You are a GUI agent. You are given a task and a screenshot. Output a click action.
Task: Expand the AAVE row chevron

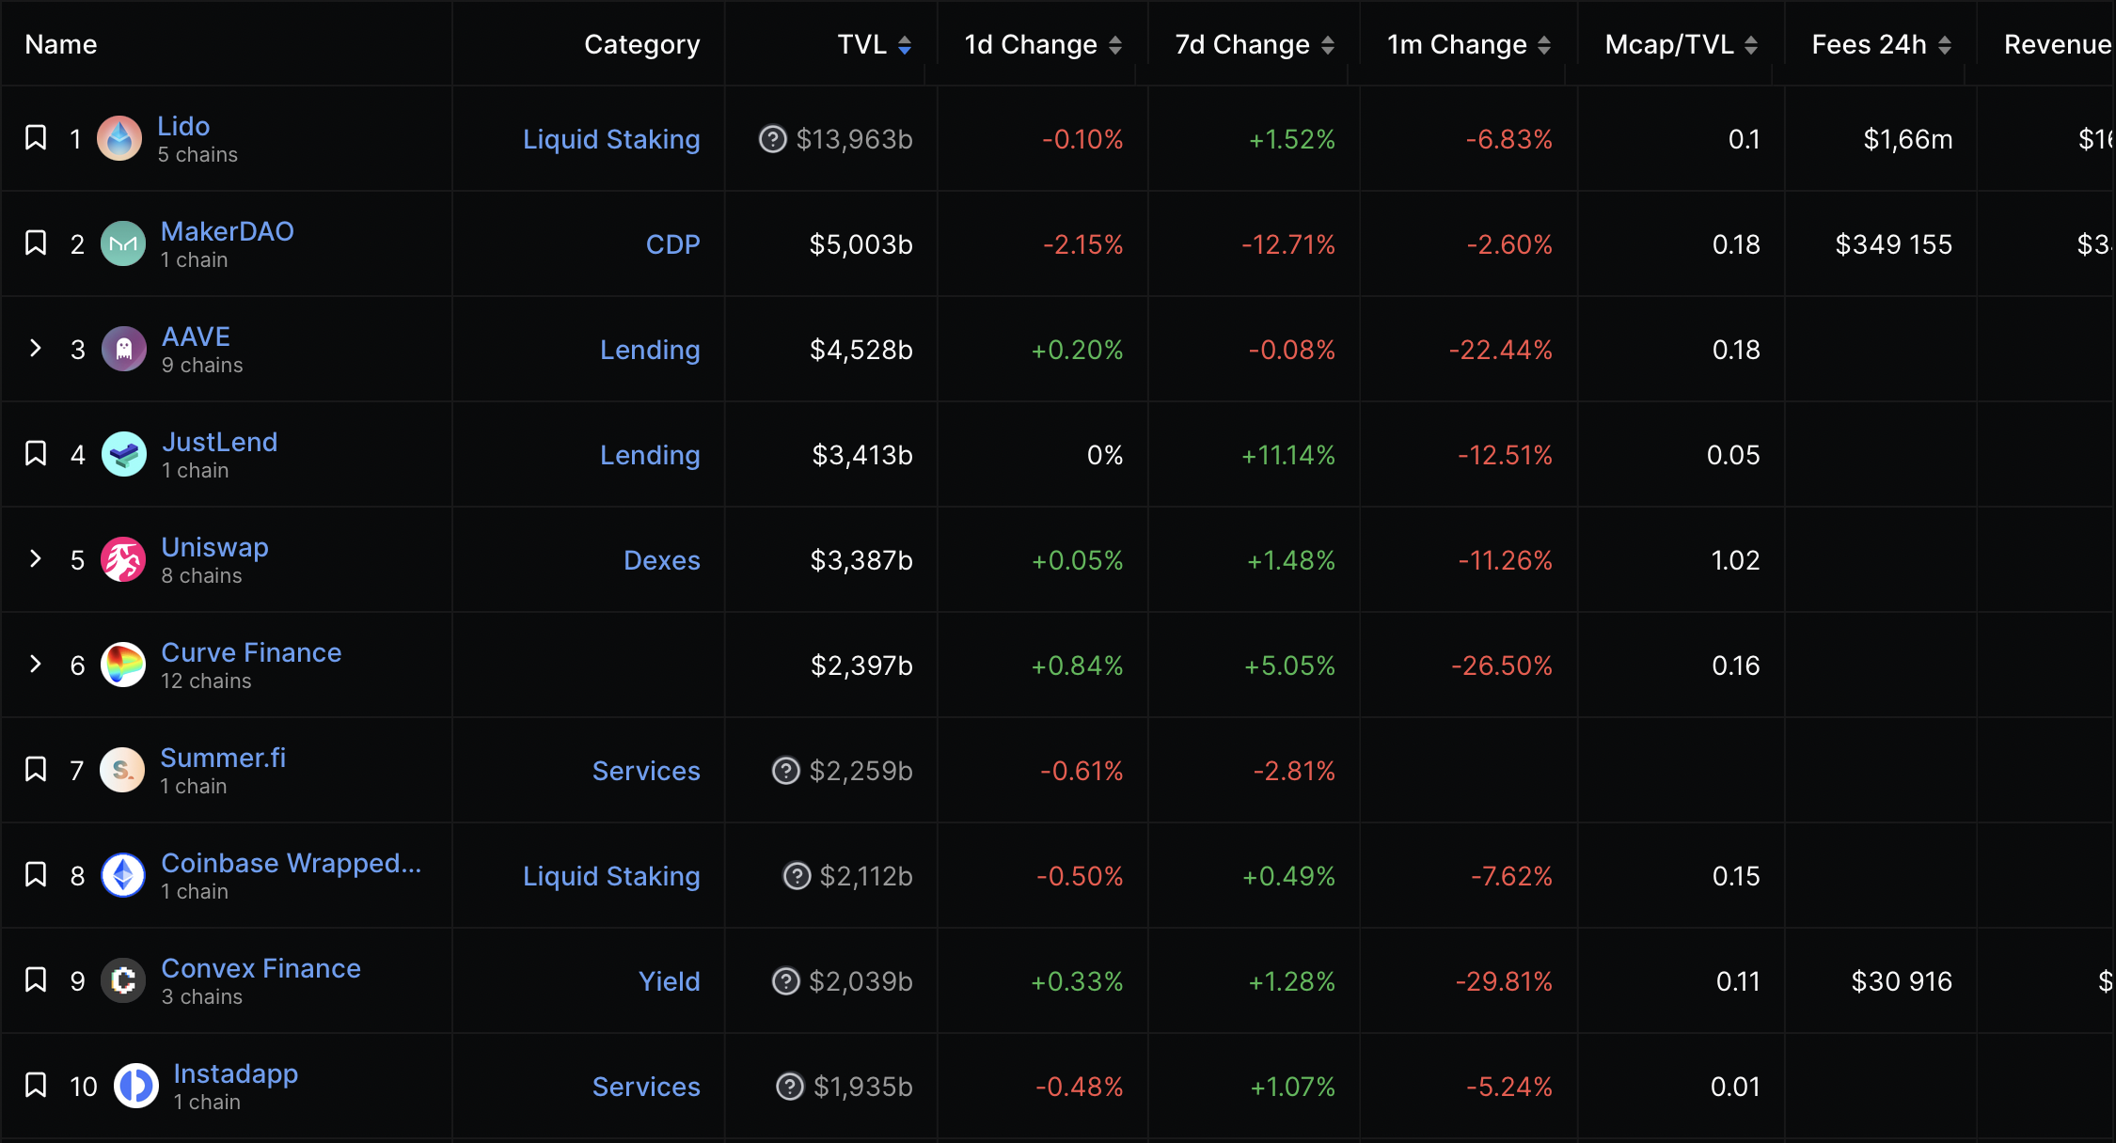pos(36,349)
